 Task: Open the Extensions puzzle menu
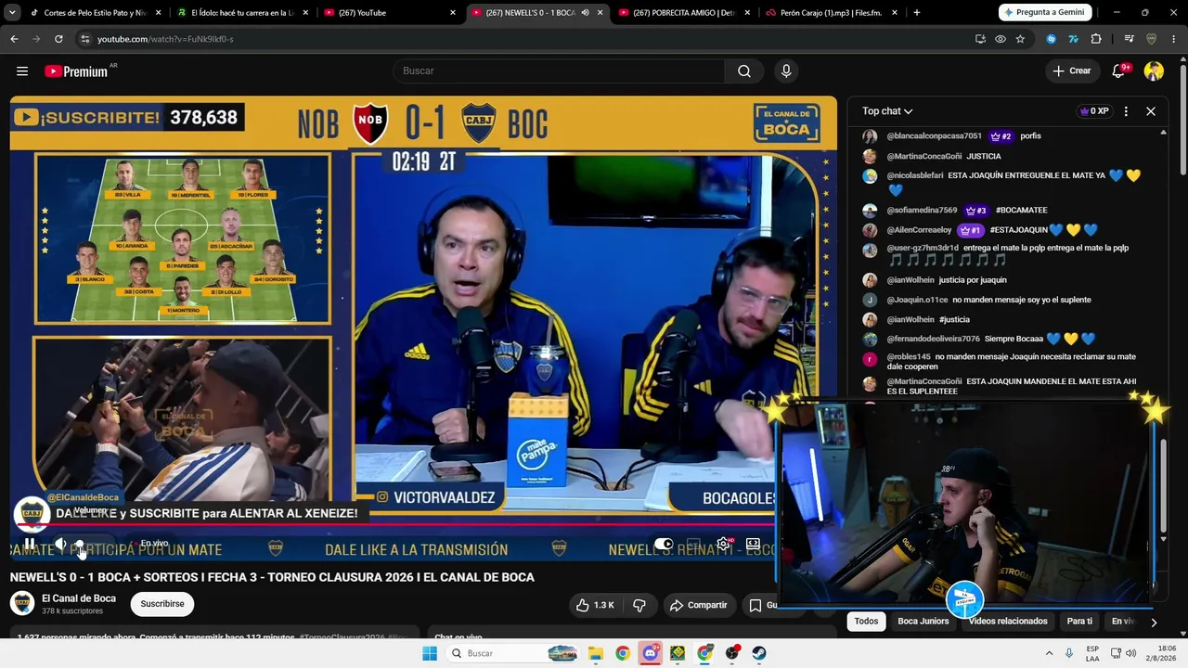1096,39
